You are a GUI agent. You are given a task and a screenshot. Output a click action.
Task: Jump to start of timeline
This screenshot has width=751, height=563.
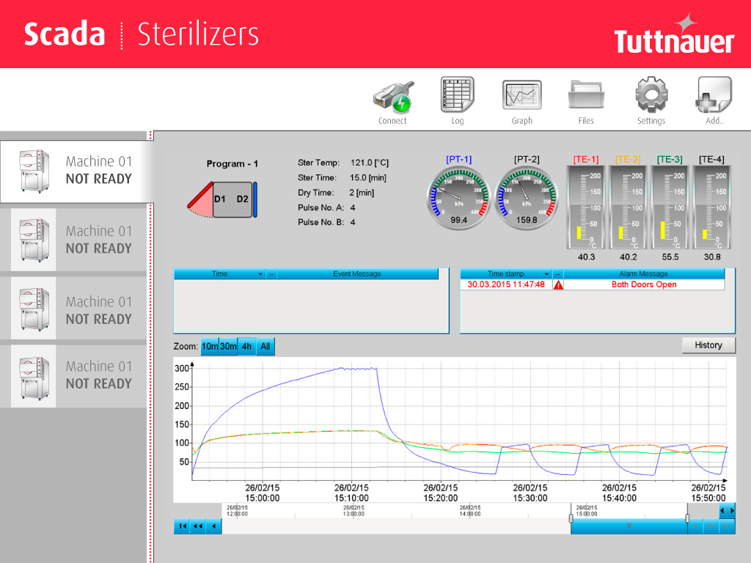183,526
